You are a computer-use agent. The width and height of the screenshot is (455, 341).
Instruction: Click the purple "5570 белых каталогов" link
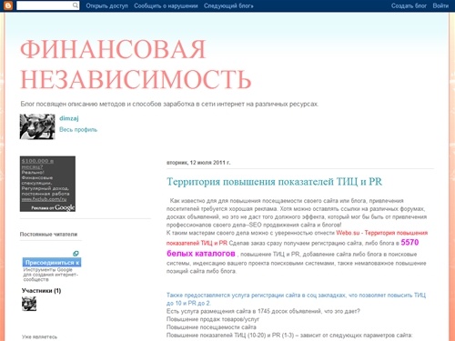[x=293, y=248]
